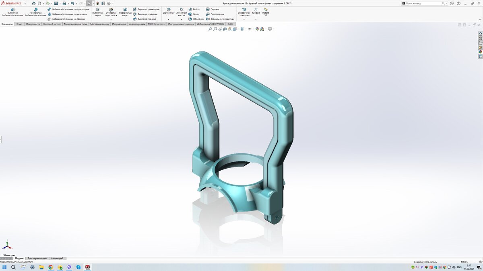
Task: Activate the Select cursor tool
Action: pos(89,3)
